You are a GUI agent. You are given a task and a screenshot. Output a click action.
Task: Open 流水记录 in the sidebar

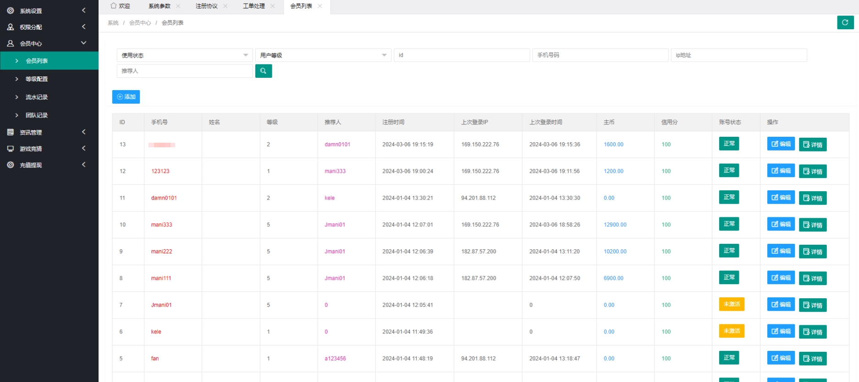(37, 97)
